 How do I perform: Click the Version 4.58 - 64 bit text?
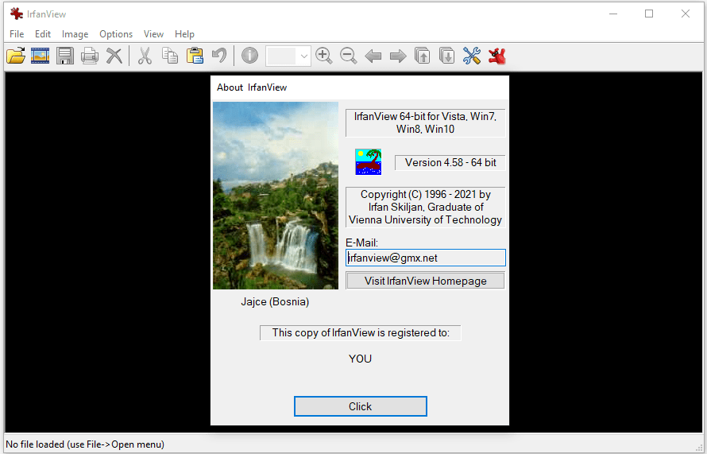(x=450, y=162)
